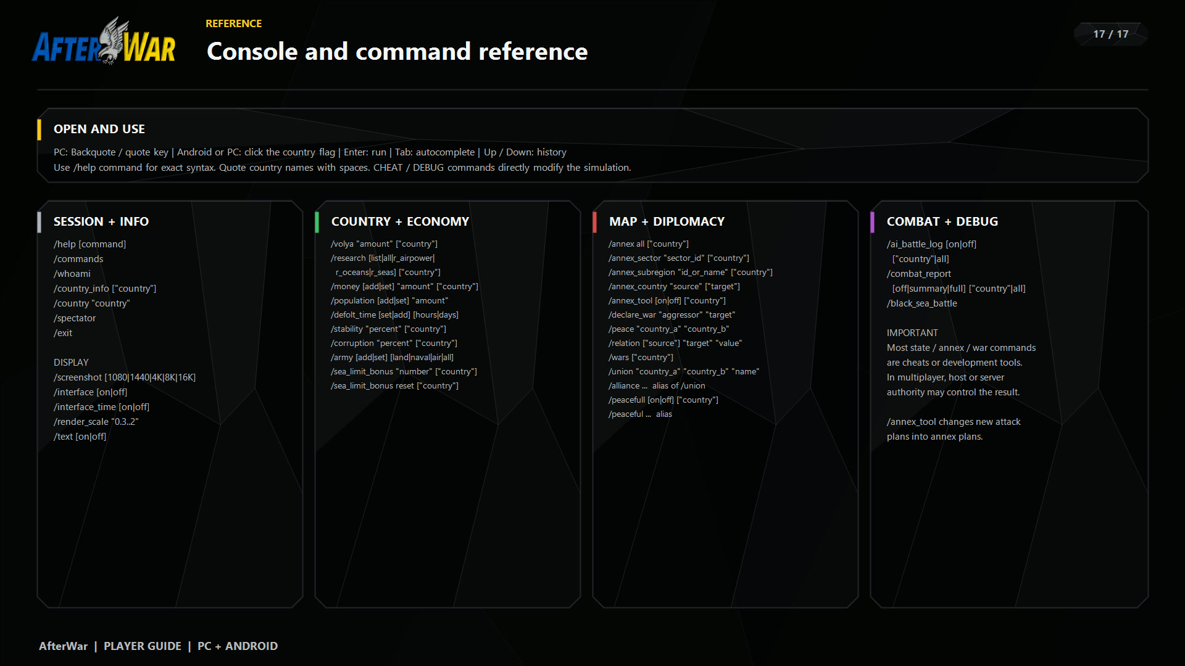
Task: Click the 17 / 17 page indicator
Action: click(x=1110, y=34)
